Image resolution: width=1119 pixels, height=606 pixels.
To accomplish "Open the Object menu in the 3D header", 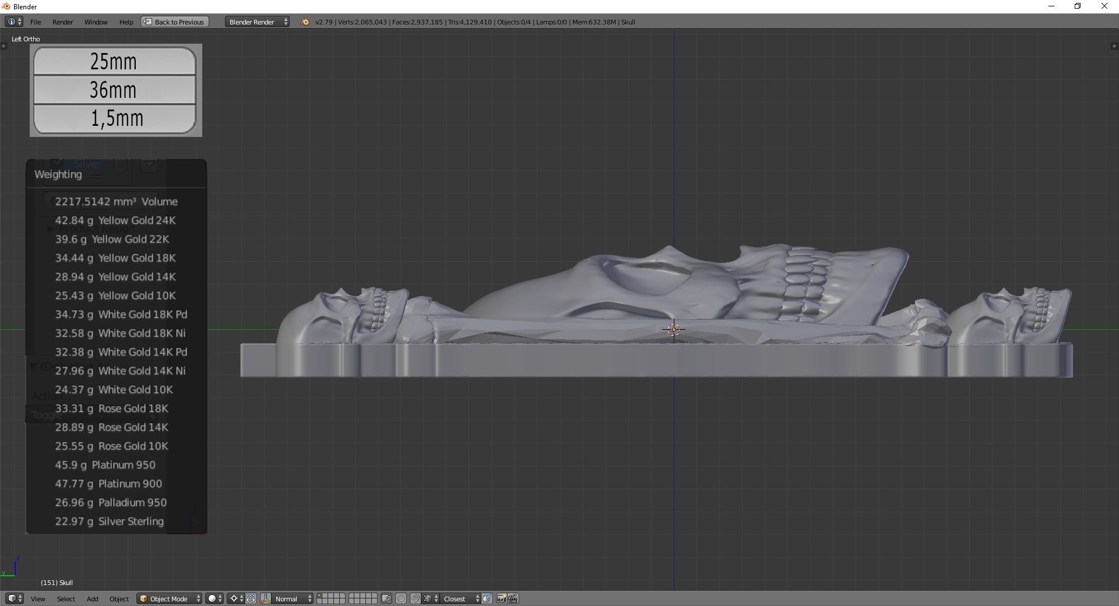I will 119,598.
